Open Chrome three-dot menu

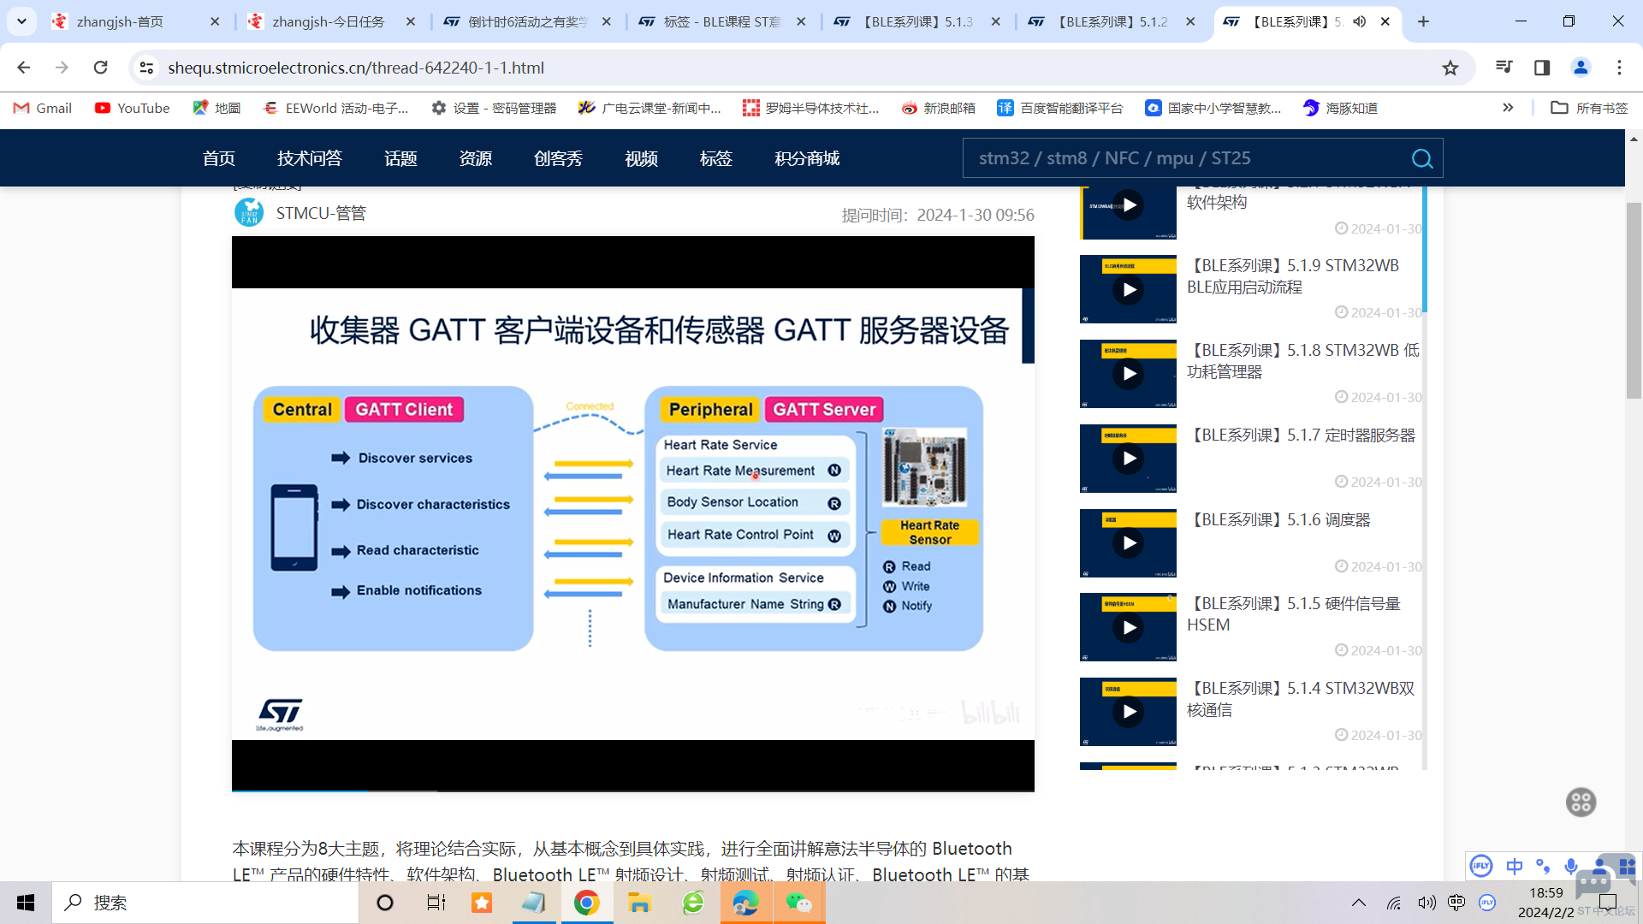point(1619,68)
